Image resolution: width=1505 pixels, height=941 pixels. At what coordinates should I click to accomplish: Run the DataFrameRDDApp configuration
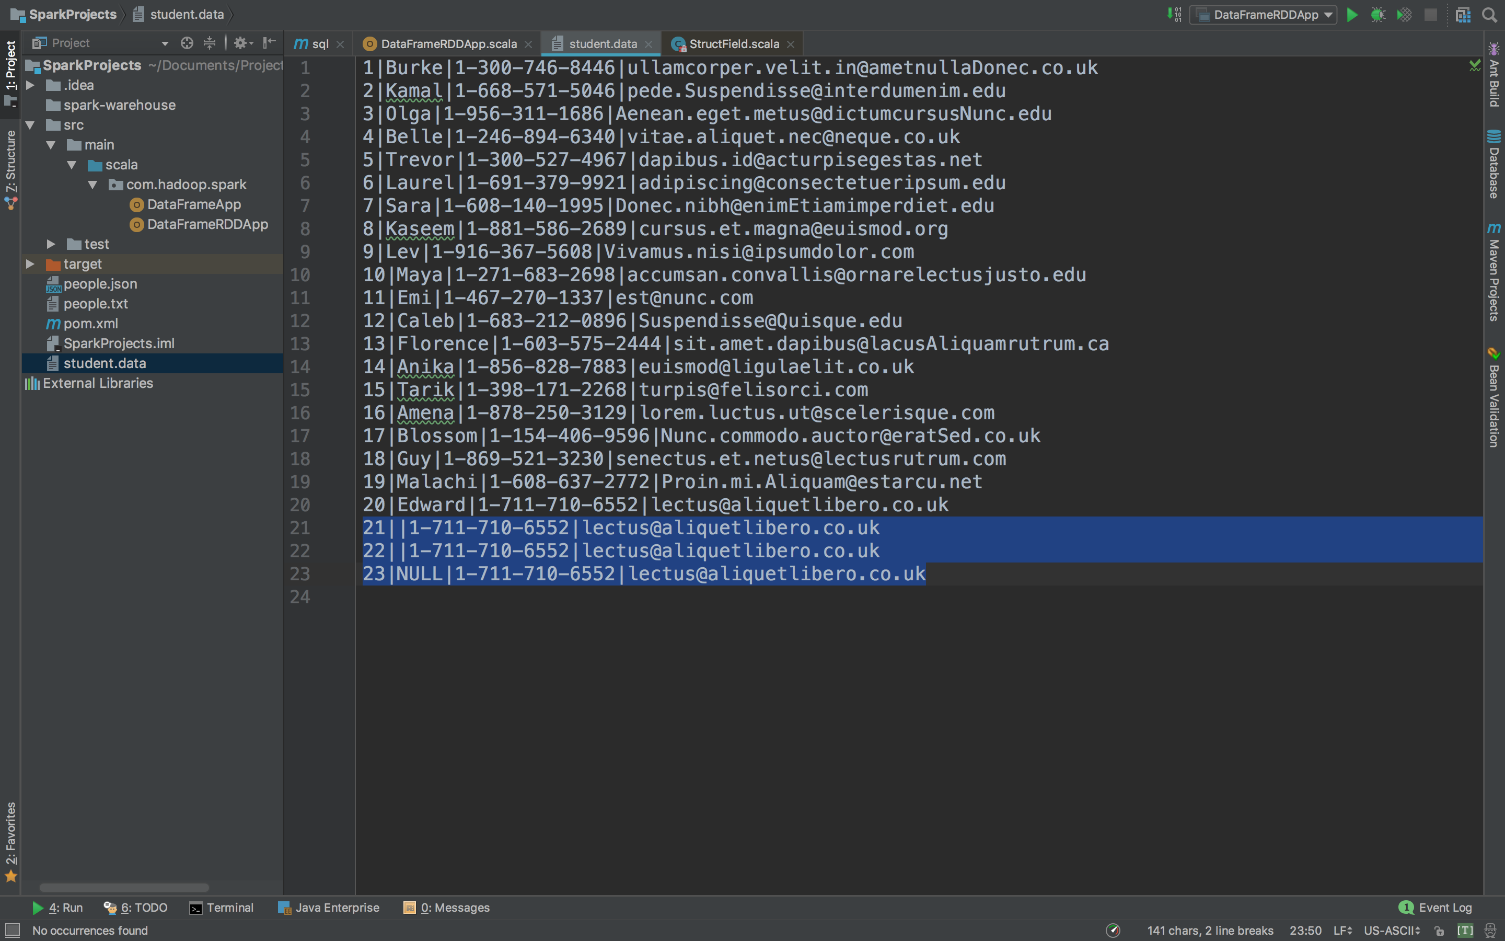1352,14
